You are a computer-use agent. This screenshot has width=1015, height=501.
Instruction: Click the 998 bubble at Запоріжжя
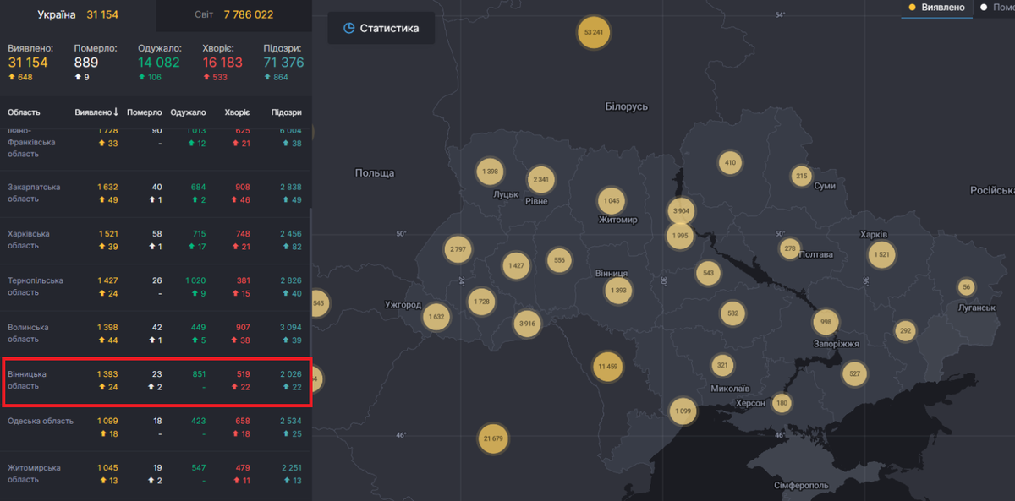pos(826,322)
